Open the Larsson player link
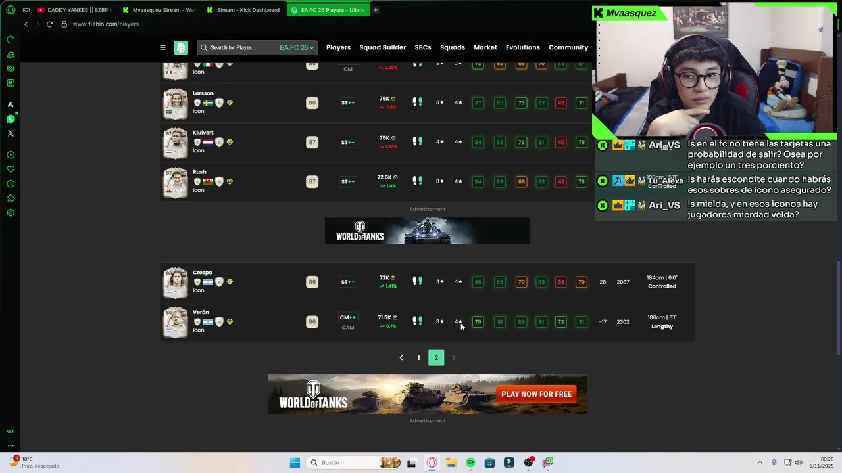 (x=203, y=93)
